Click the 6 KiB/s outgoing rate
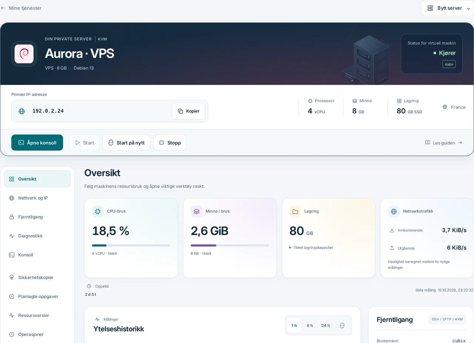The image size is (474, 343). 457,248
